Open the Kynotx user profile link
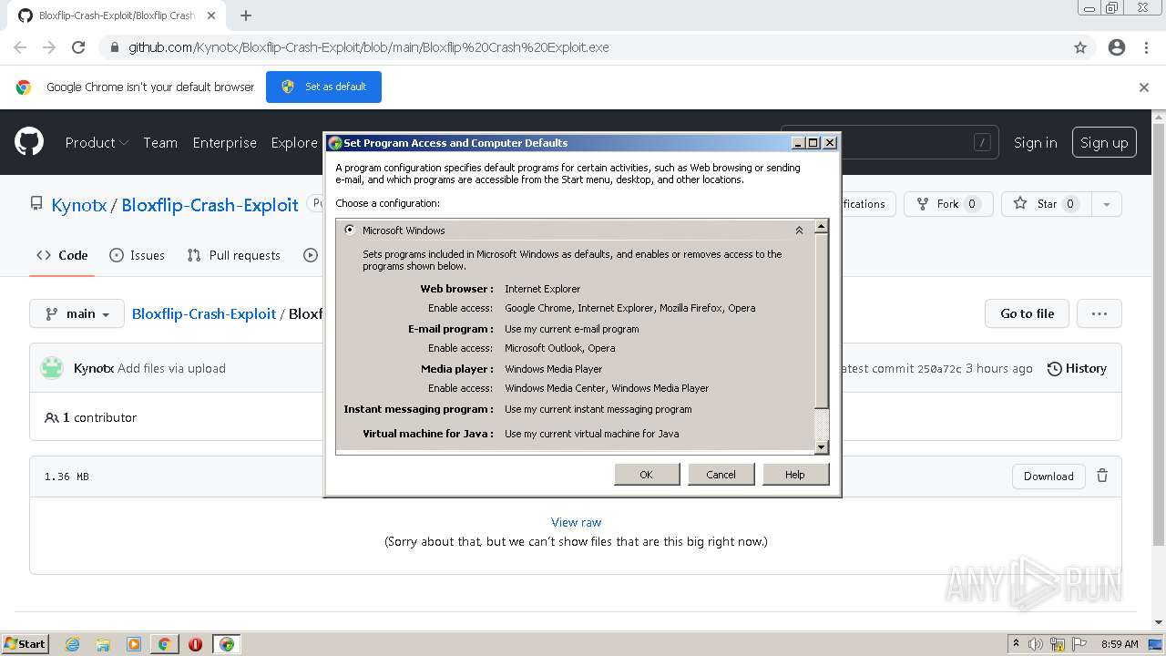The width and height of the screenshot is (1166, 656). tap(79, 205)
